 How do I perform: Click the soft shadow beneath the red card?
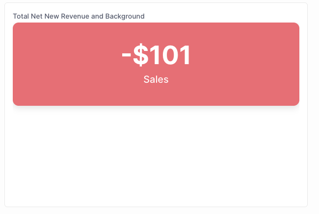click(156, 109)
